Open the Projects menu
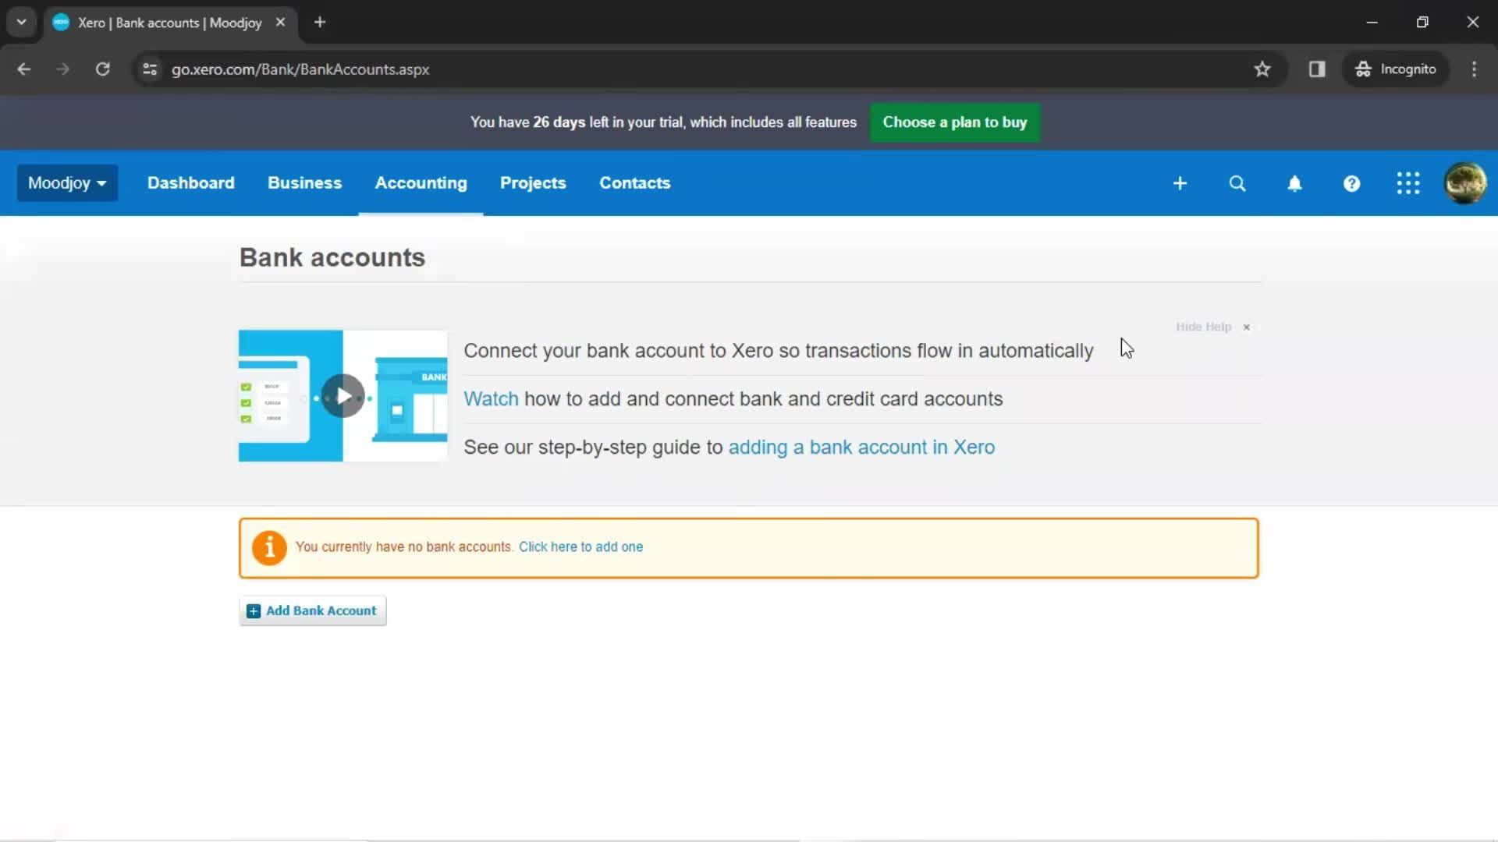The width and height of the screenshot is (1498, 842). click(x=533, y=183)
